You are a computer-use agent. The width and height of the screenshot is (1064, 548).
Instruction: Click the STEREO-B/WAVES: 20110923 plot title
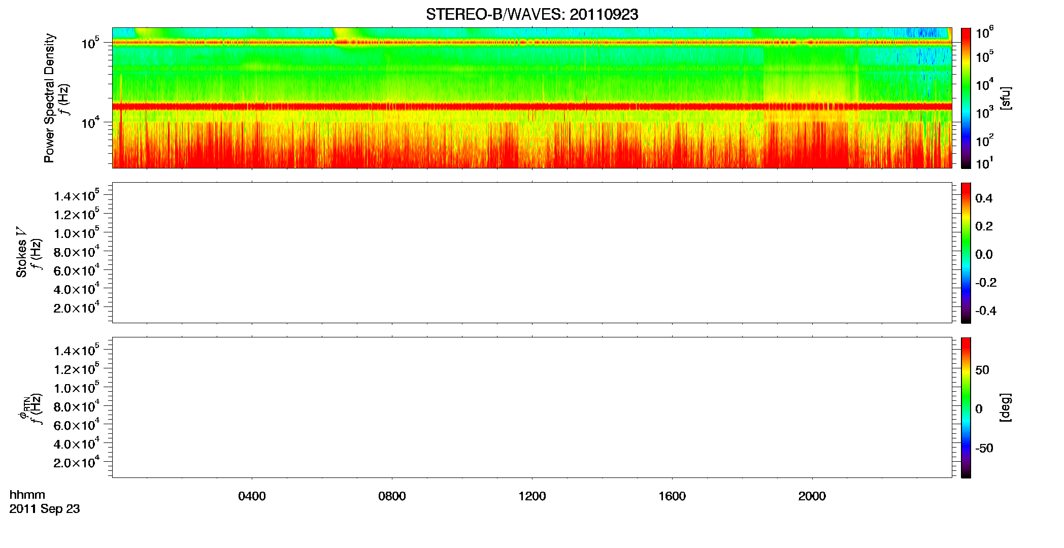click(532, 15)
